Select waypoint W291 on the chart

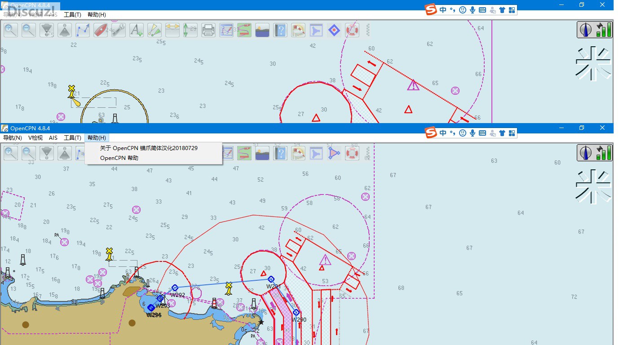coord(271,279)
